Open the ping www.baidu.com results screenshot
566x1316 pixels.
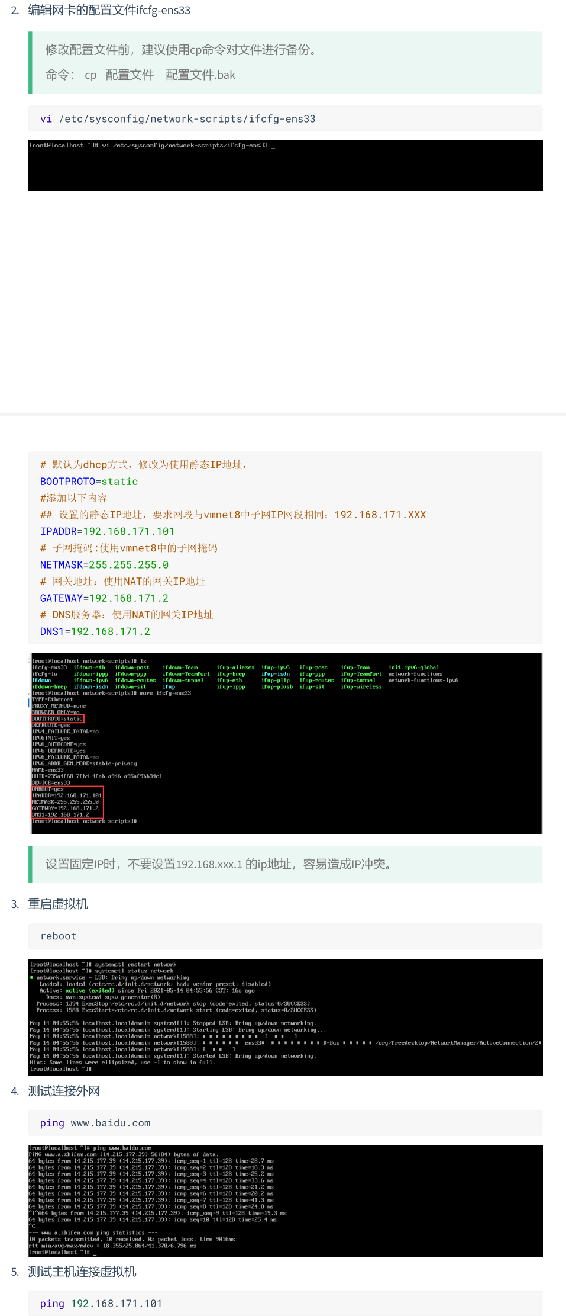(285, 1201)
